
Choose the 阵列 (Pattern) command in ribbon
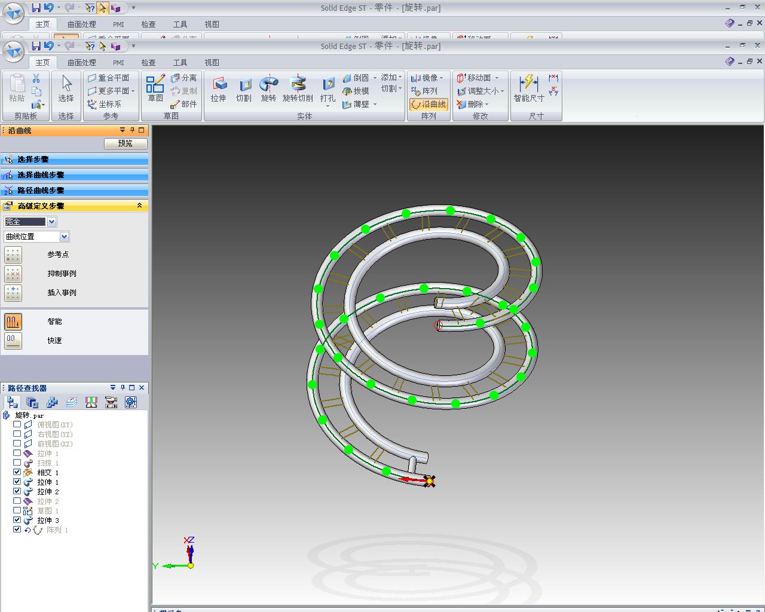tap(425, 91)
